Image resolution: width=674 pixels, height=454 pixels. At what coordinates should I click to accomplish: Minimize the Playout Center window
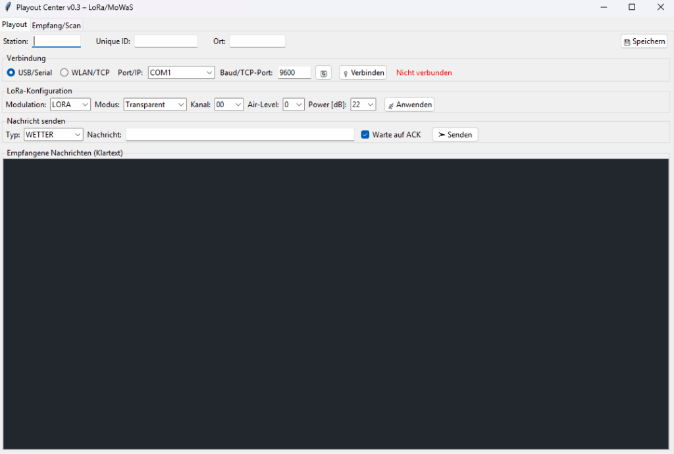[x=603, y=7]
